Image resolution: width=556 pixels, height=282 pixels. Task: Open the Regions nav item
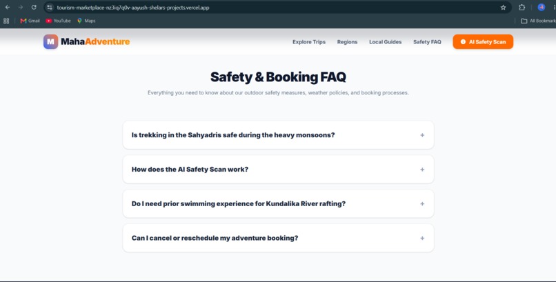[347, 42]
